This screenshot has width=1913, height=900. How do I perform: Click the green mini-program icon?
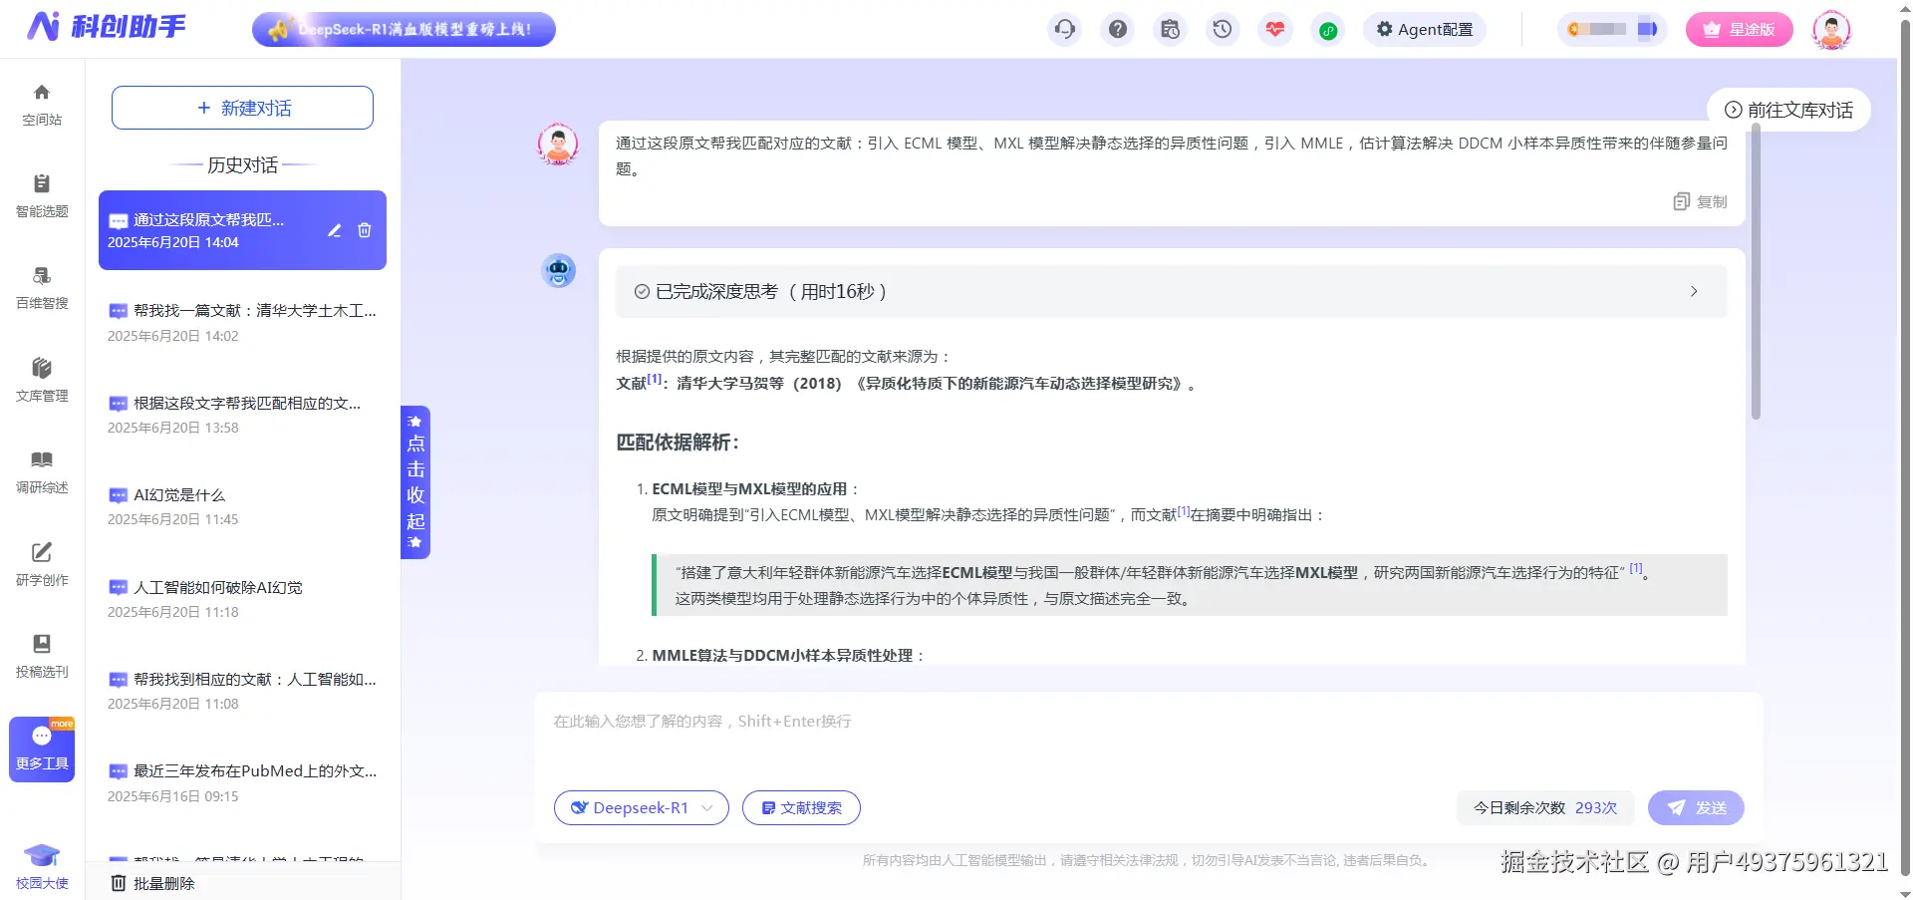point(1328,30)
